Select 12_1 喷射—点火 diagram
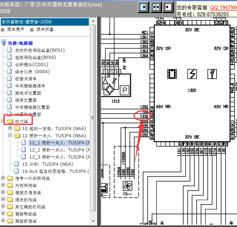The width and height of the screenshot is (237, 227). click(59, 143)
